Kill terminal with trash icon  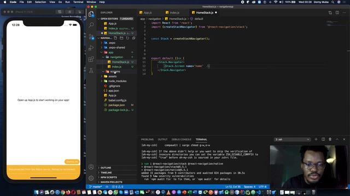tap(330, 139)
